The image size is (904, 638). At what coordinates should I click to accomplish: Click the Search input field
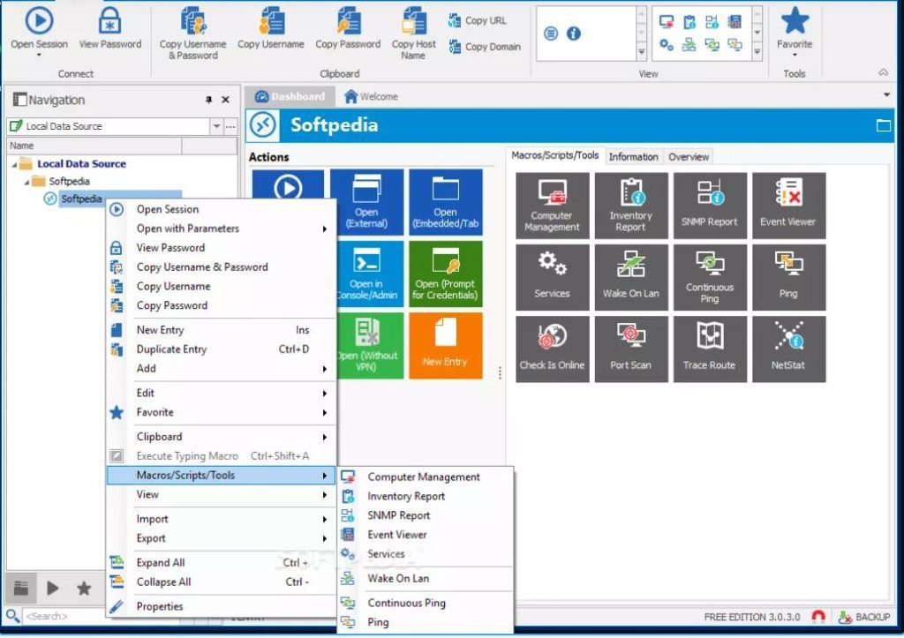click(97, 616)
